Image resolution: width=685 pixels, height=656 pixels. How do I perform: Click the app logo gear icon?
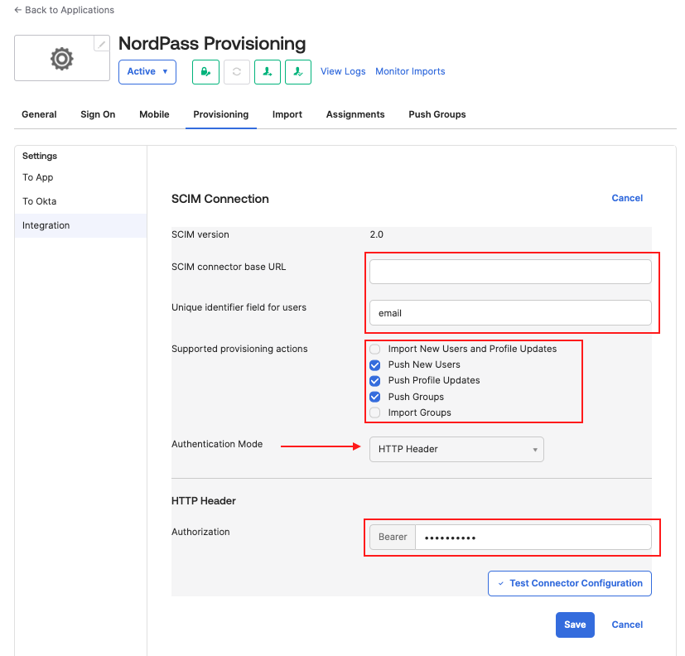pos(61,59)
